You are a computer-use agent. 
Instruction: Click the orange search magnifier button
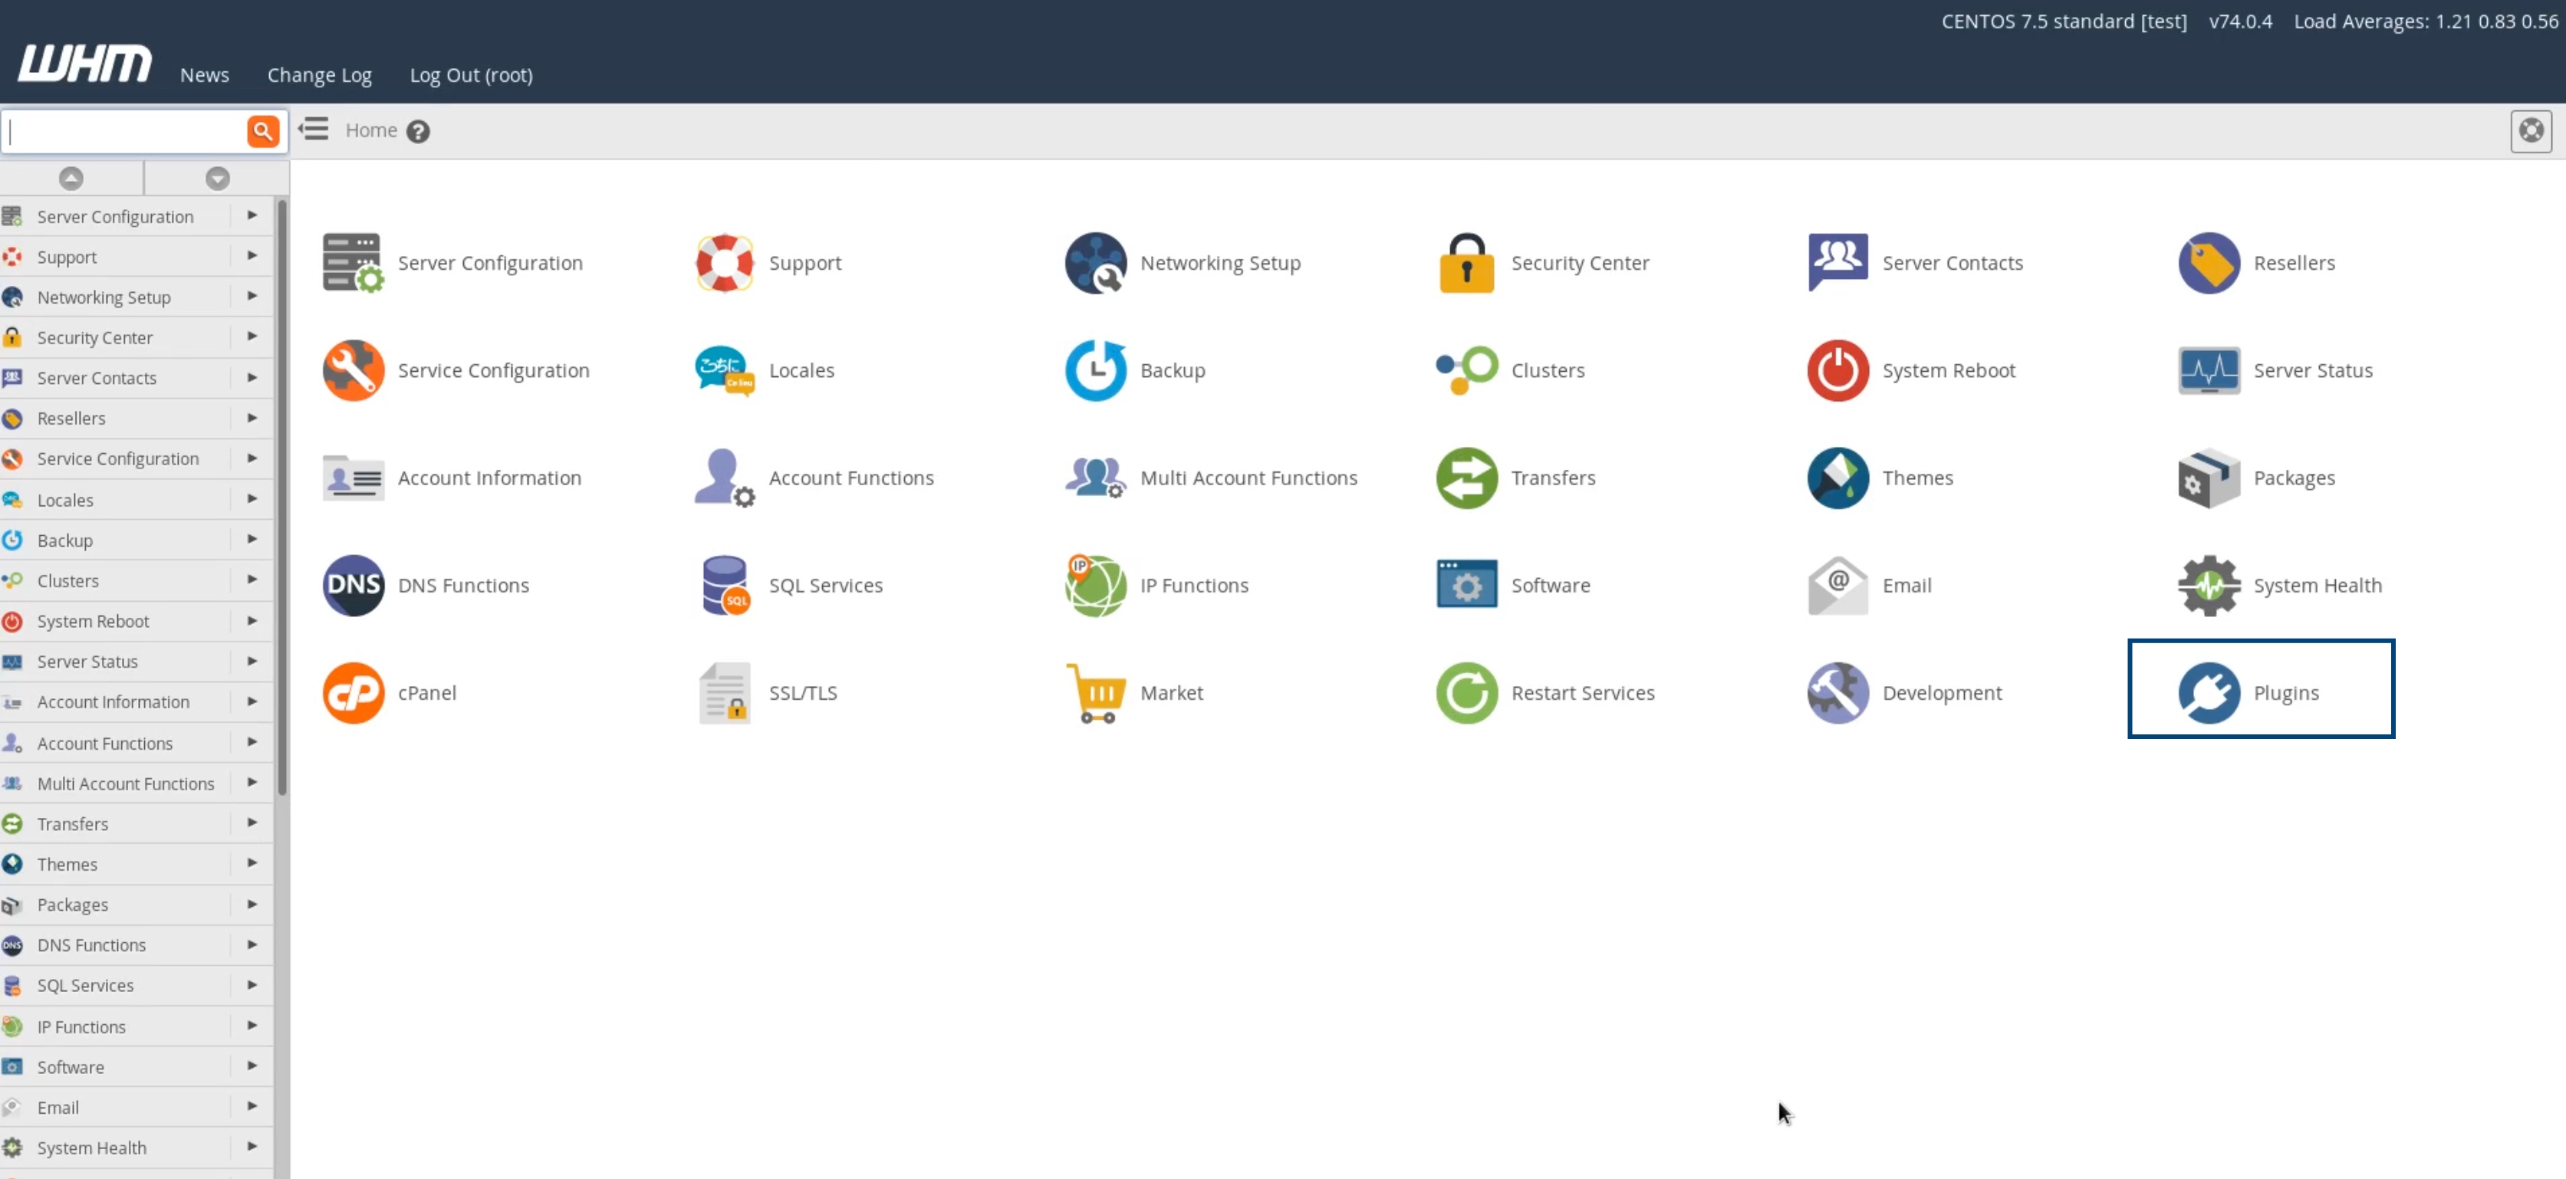263,130
